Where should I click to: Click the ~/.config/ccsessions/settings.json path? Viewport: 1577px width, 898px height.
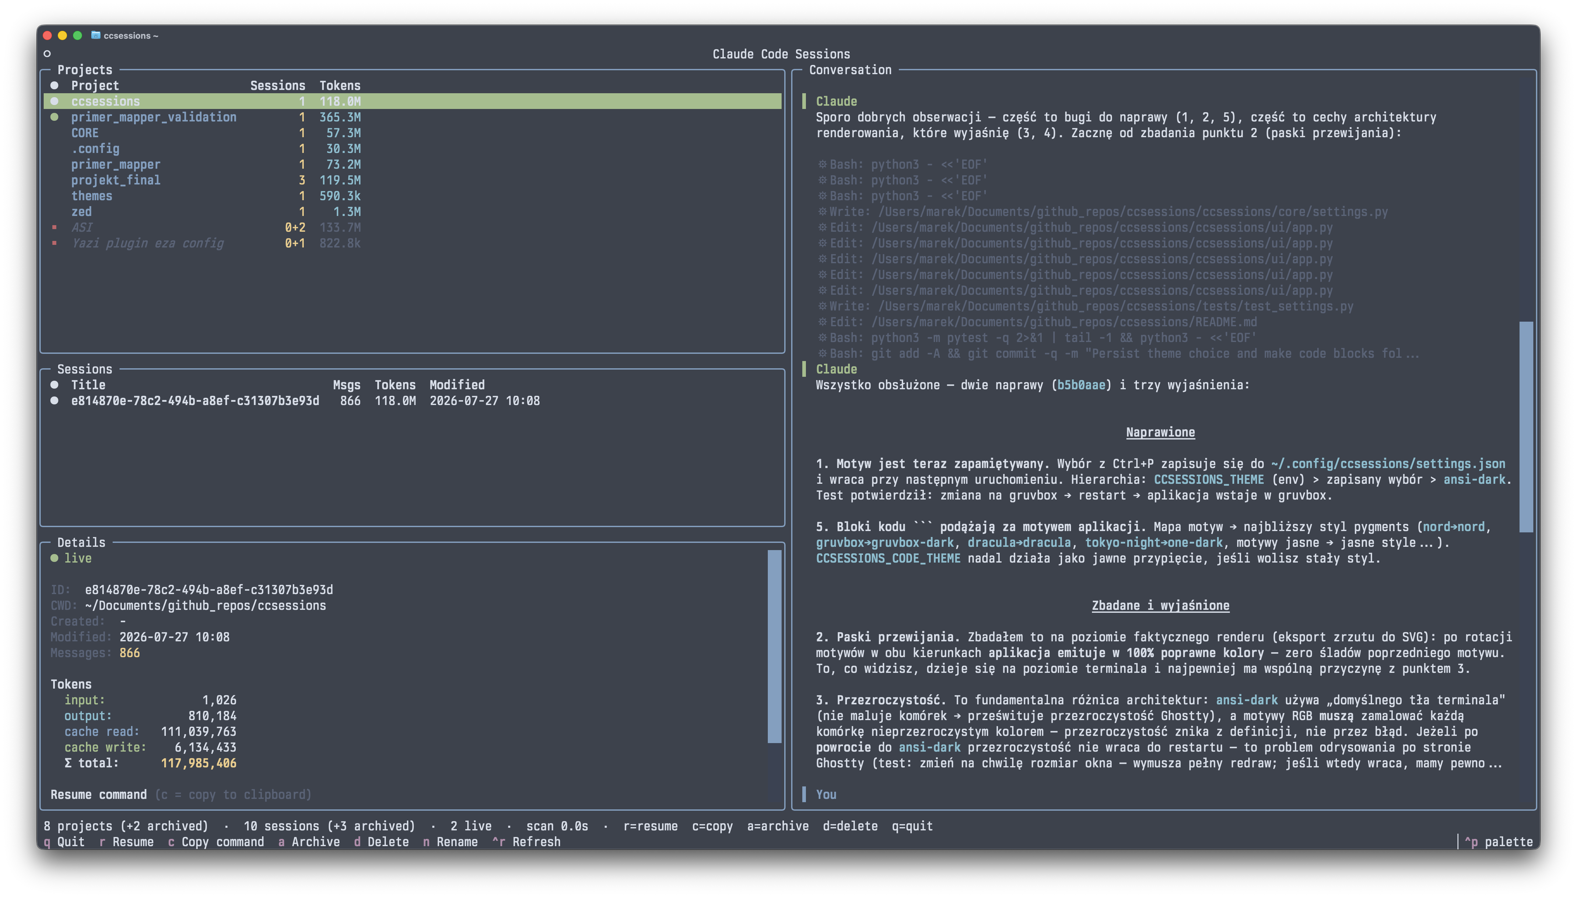pyautogui.click(x=1388, y=464)
